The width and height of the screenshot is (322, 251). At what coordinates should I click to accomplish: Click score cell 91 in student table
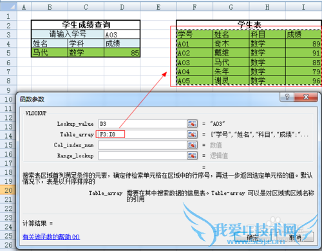pos(303,53)
